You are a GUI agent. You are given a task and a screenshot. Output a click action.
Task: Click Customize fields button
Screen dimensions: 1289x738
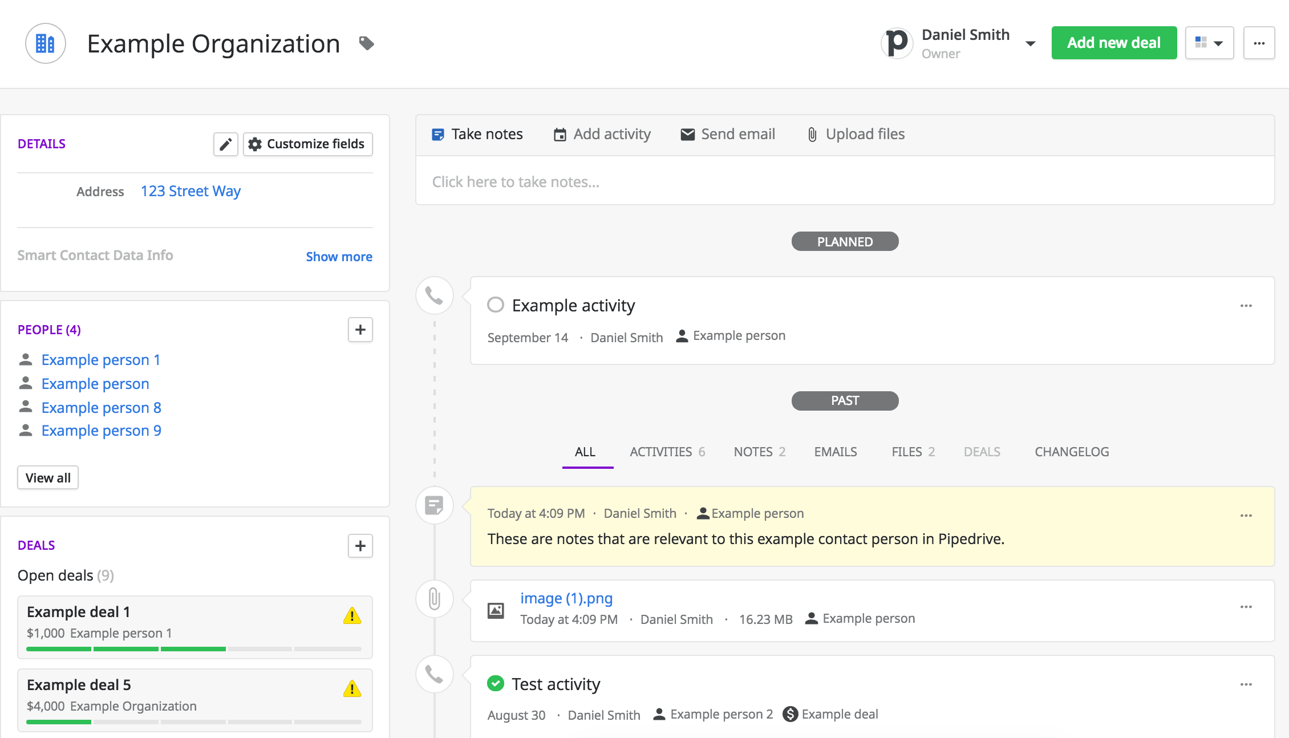[x=308, y=144]
